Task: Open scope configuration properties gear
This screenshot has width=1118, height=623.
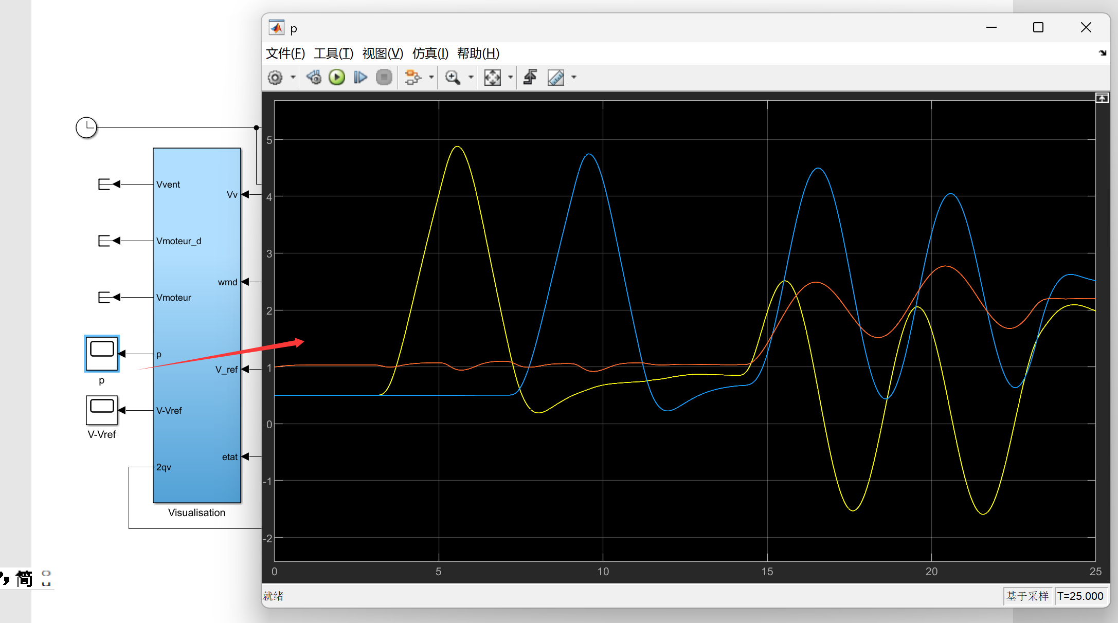Action: (x=275, y=78)
